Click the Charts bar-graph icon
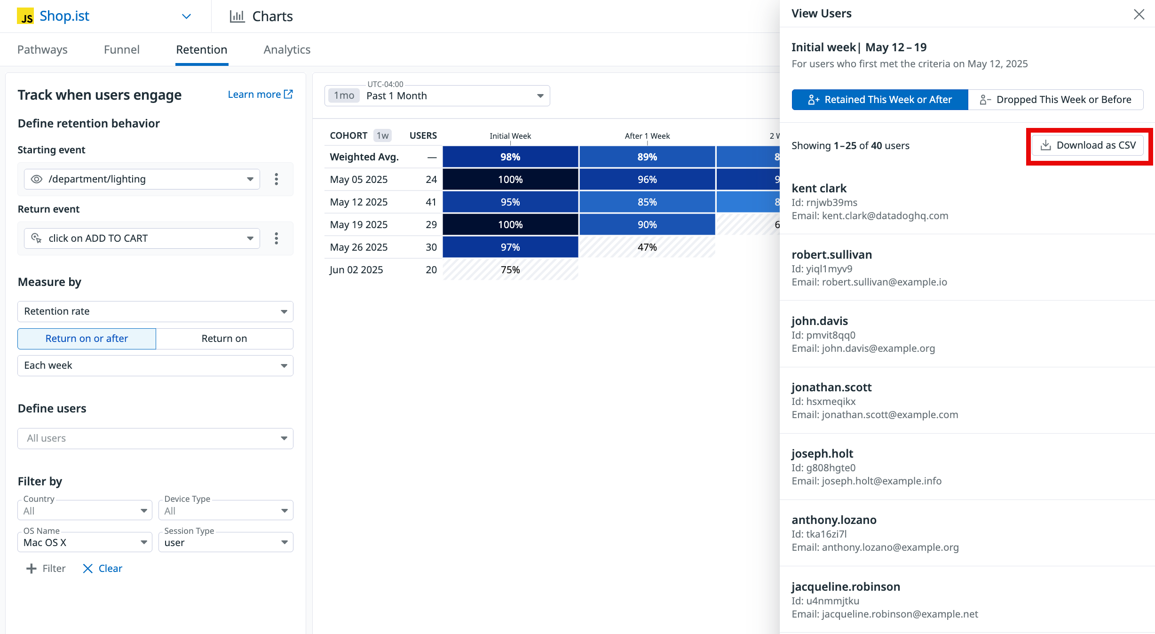The width and height of the screenshot is (1155, 634). [x=237, y=16]
